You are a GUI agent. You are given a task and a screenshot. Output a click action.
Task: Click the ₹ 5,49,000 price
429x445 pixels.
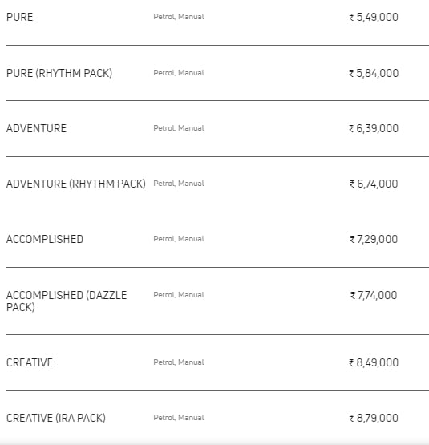click(374, 17)
